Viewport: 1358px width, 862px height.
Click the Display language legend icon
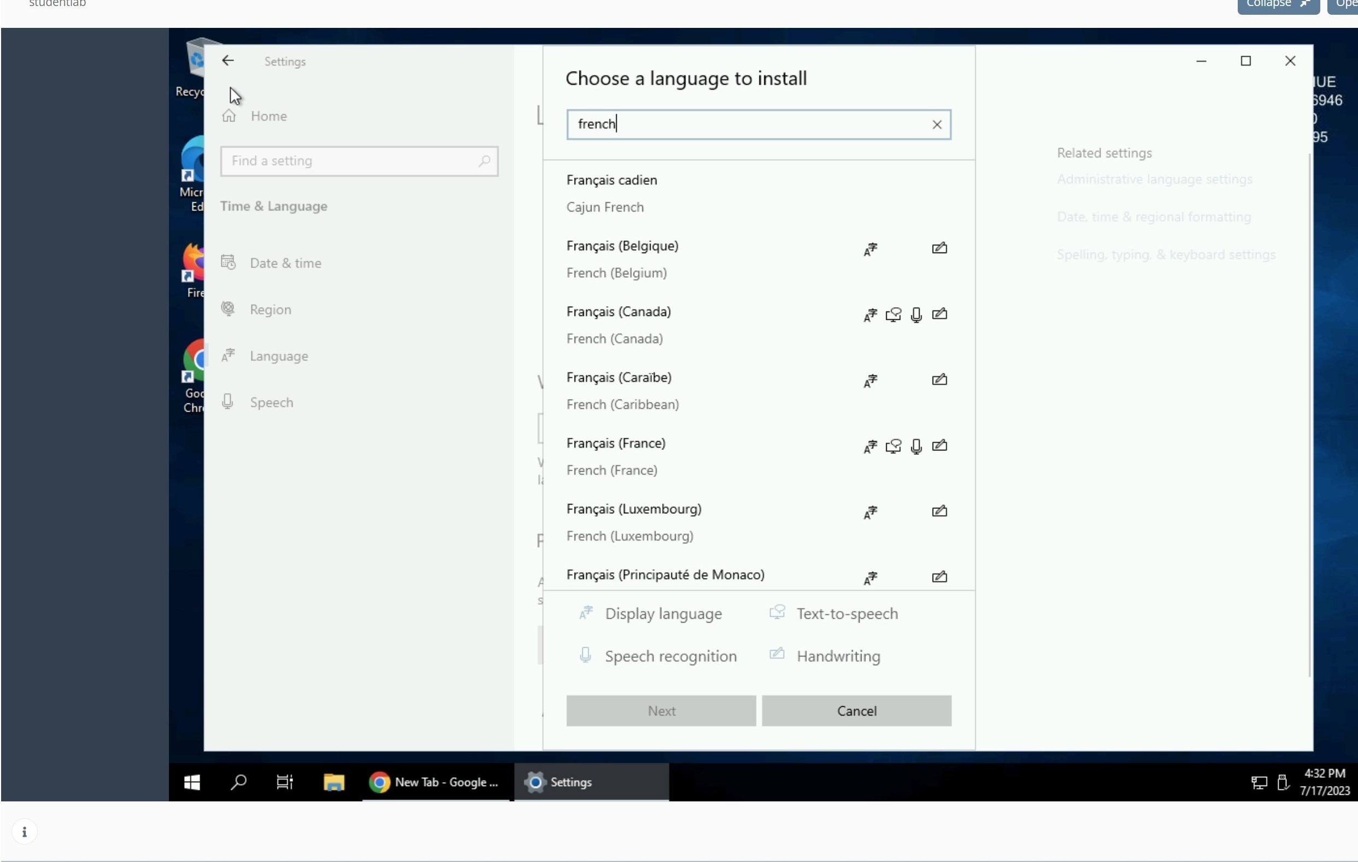pyautogui.click(x=586, y=613)
